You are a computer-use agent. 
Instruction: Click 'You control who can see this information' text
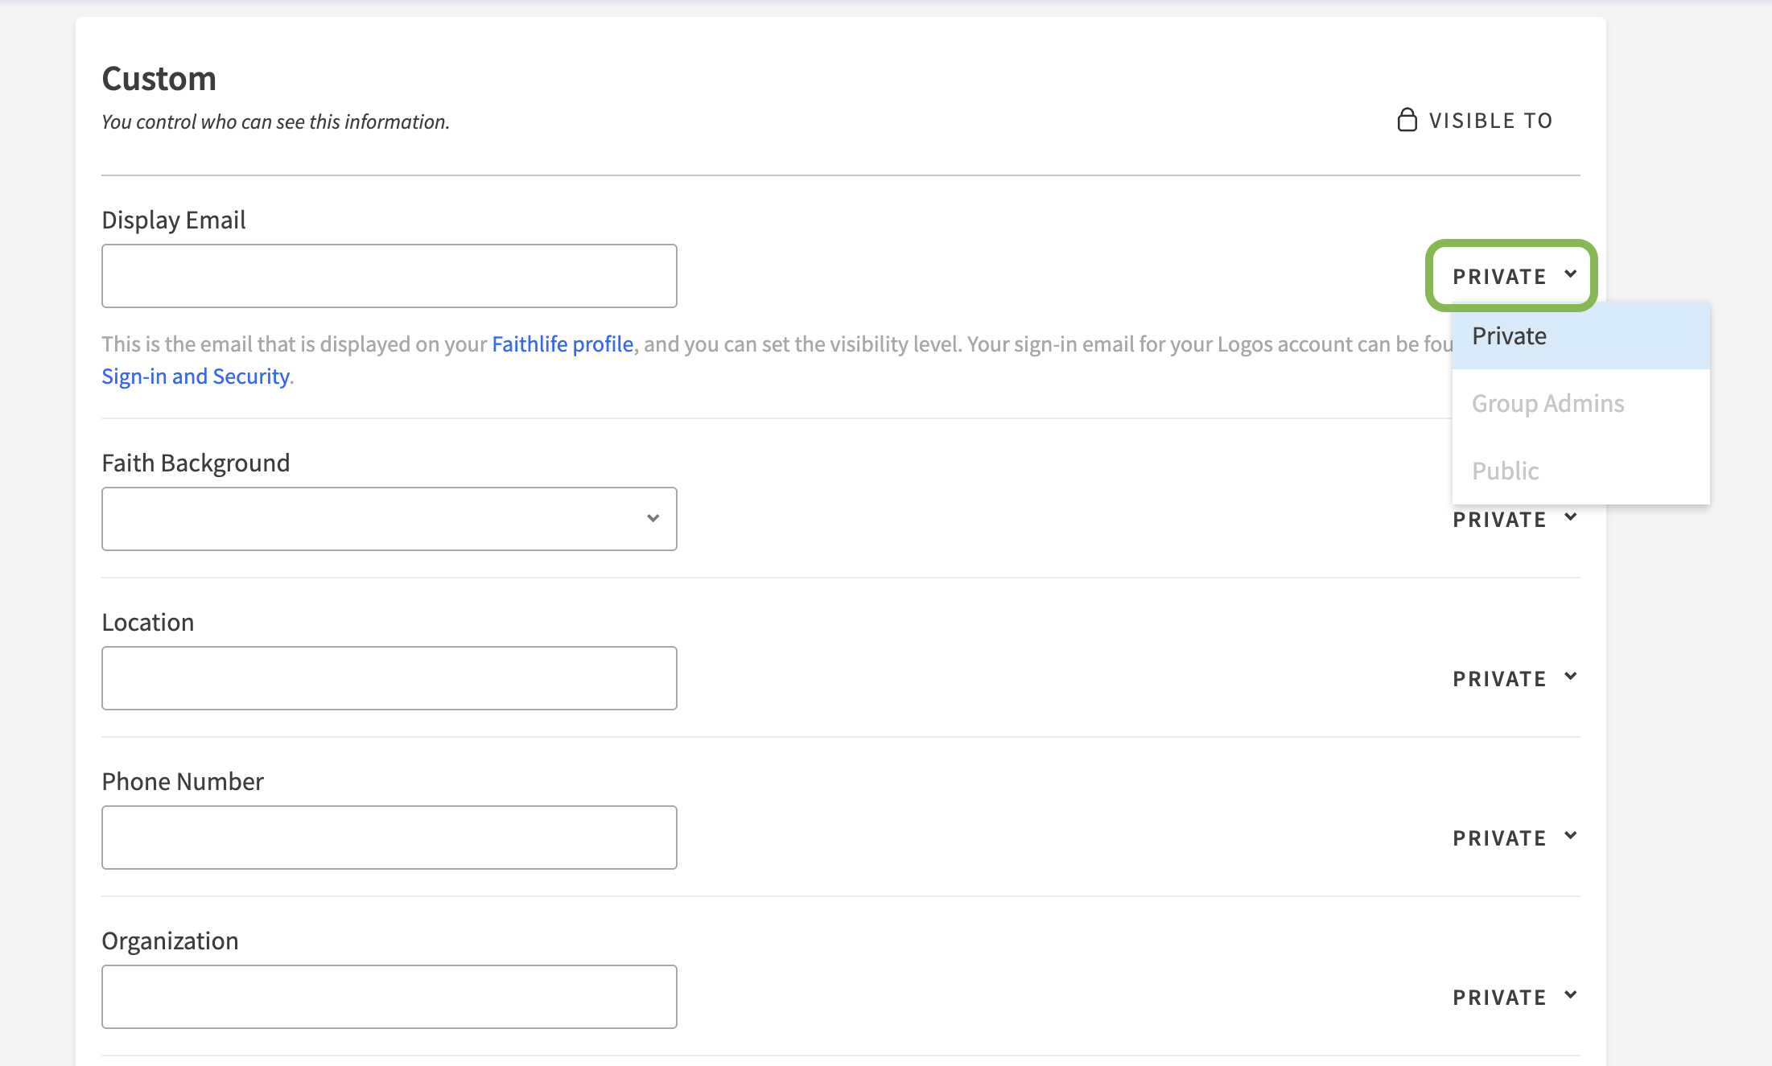pos(275,121)
